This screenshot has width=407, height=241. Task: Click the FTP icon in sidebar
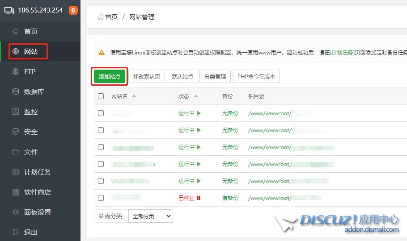(x=16, y=71)
